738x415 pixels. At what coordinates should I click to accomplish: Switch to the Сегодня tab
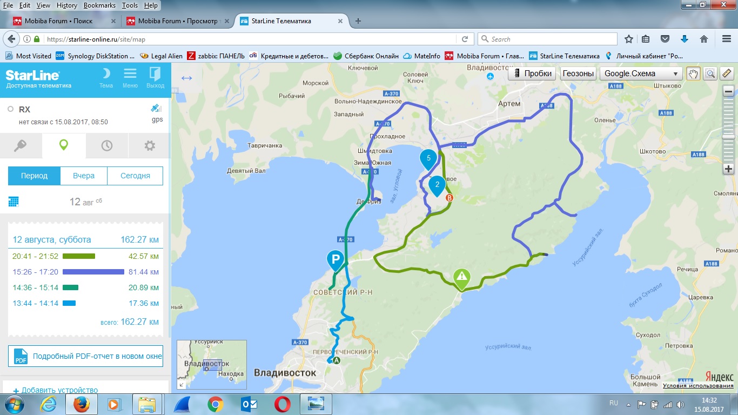pos(135,176)
